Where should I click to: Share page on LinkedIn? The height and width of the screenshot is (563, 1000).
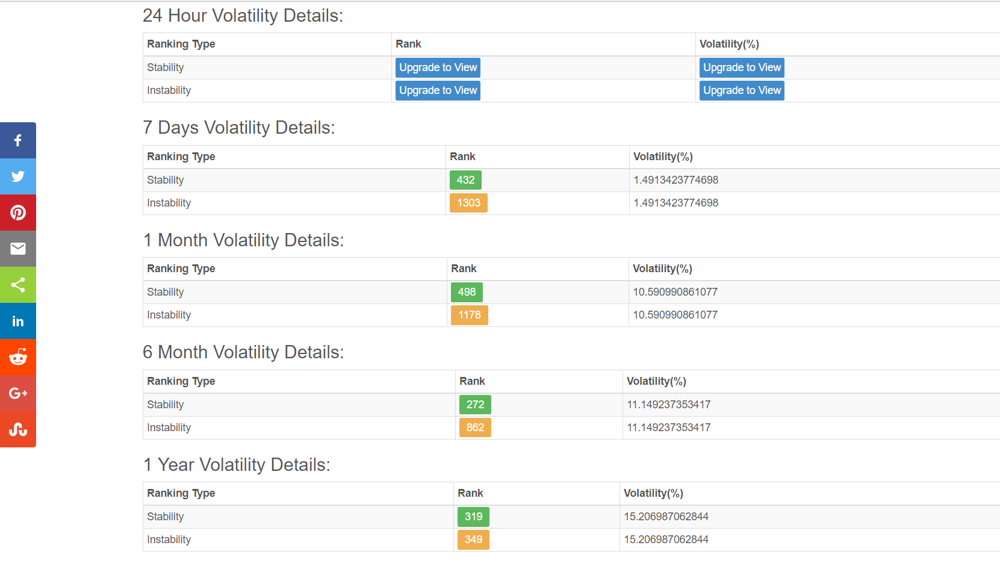click(x=18, y=321)
